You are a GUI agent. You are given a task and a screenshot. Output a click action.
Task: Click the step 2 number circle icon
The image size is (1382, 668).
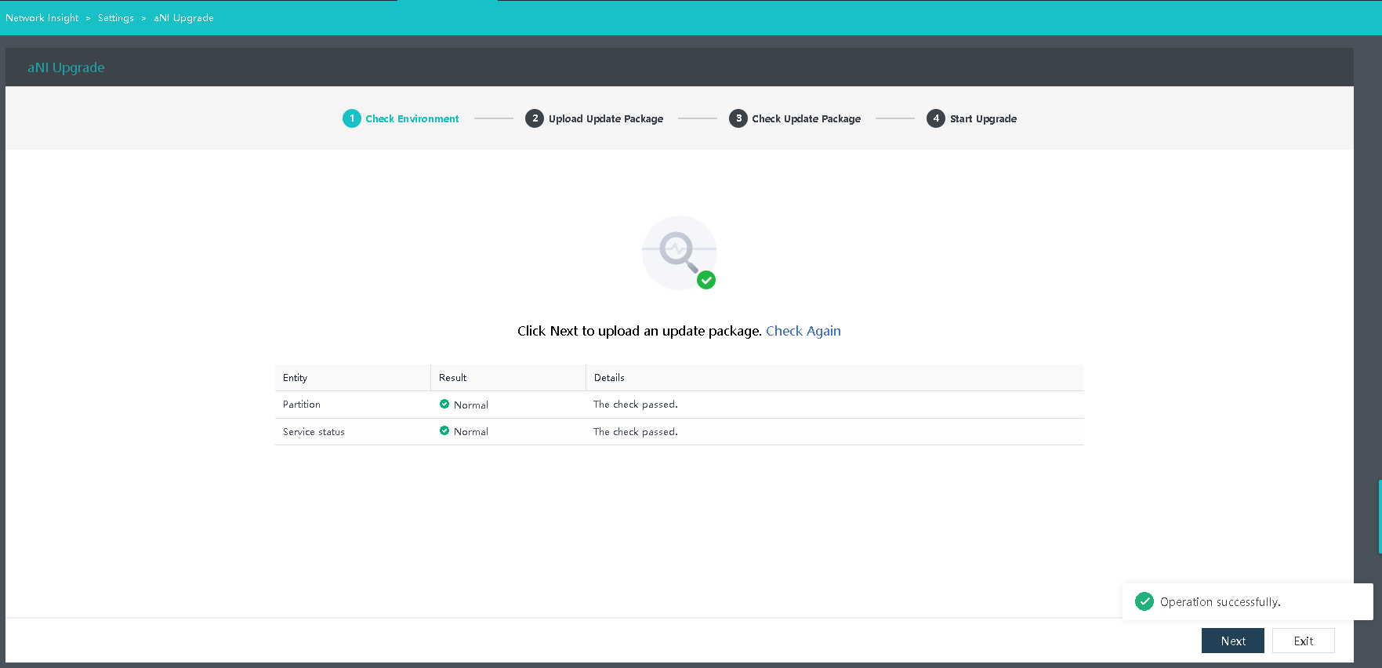point(535,118)
